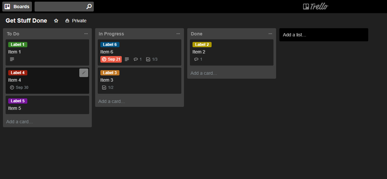Focus the search input field
This screenshot has width=387, height=179.
[x=64, y=7]
